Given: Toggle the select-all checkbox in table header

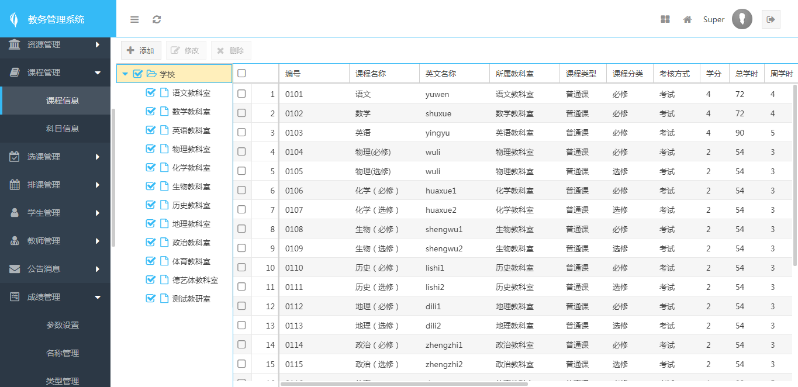Looking at the screenshot, I should pos(241,74).
